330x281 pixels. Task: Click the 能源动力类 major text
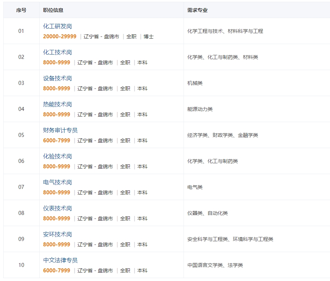coord(200,109)
